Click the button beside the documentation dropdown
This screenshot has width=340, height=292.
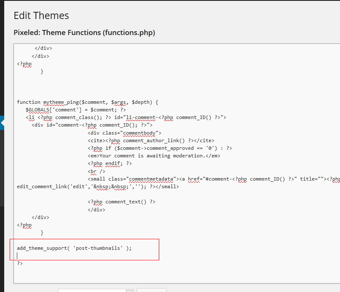[x=151, y=290]
